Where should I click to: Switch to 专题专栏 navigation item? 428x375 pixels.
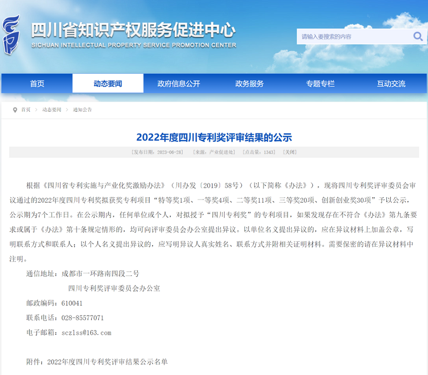[320, 84]
